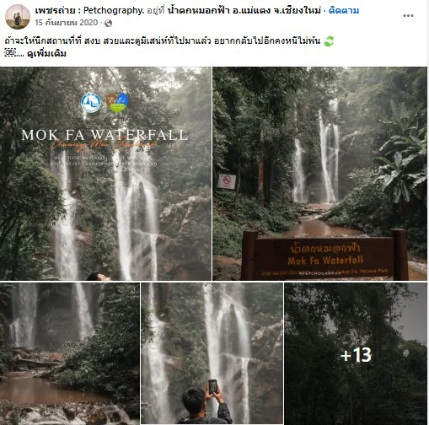The height and width of the screenshot is (425, 429).
Task: Click the ติดตาม follow link
Action: tap(344, 11)
